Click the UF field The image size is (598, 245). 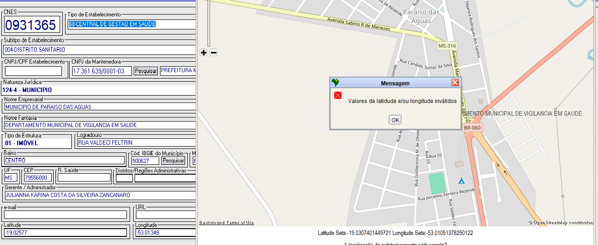(x=11, y=177)
